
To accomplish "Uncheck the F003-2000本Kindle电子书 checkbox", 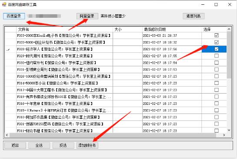I will [217, 36].
